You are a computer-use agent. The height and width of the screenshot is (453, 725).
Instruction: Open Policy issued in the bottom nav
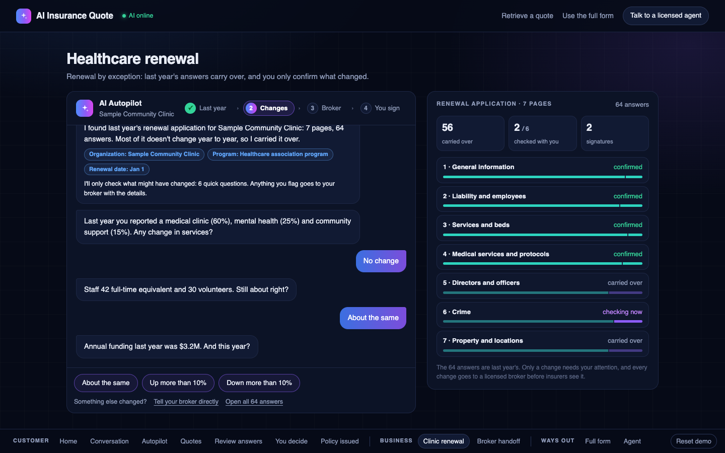340,441
